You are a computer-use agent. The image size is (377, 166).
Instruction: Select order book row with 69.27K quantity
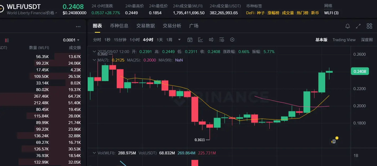(x=40, y=143)
